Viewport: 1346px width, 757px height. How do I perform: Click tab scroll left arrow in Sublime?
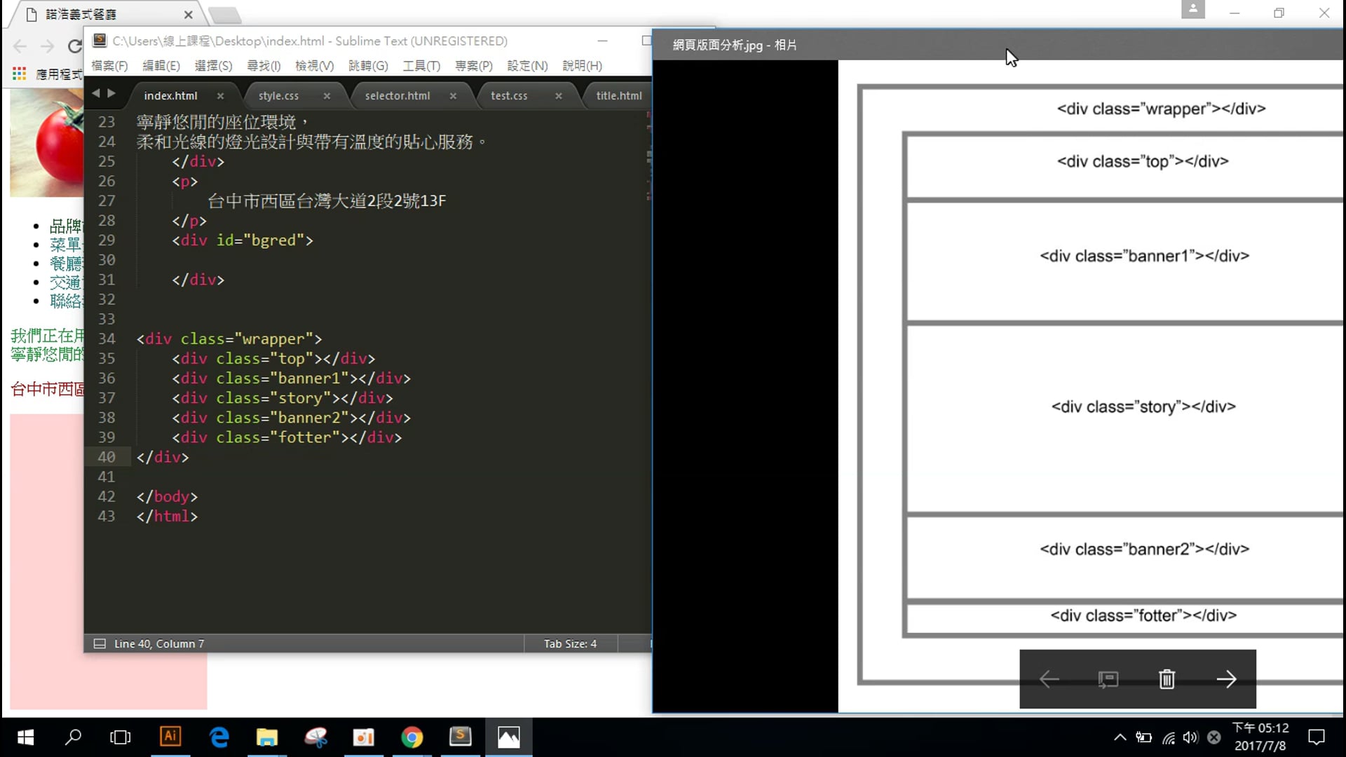(96, 93)
